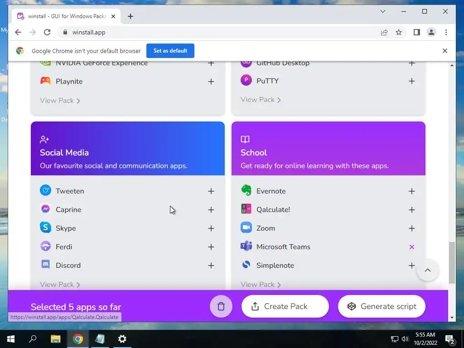View Pack under the PuTTY card
464x348 pixels.
click(261, 100)
